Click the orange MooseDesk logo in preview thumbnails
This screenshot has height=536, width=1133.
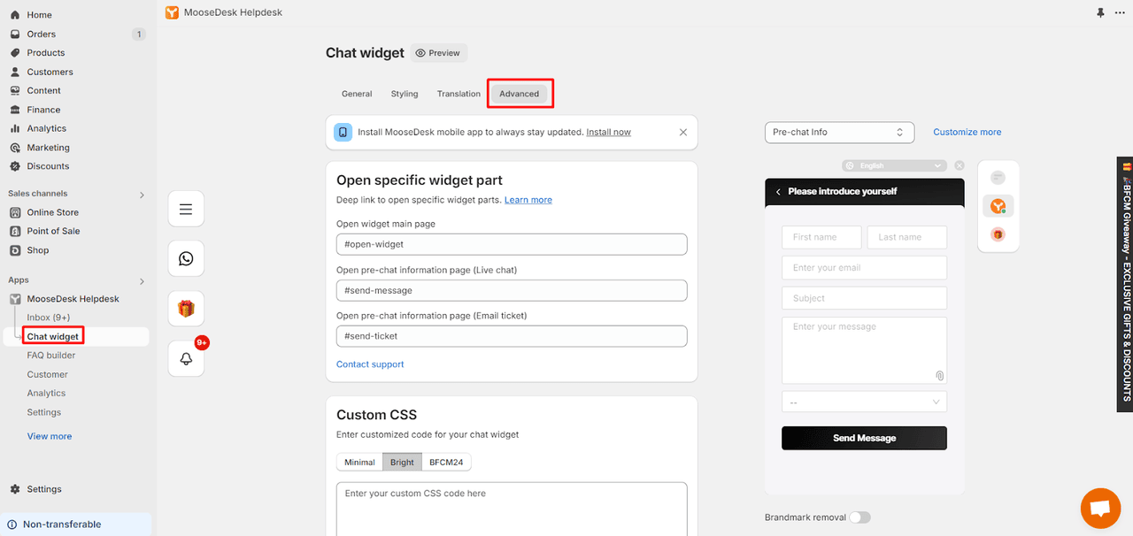click(998, 205)
